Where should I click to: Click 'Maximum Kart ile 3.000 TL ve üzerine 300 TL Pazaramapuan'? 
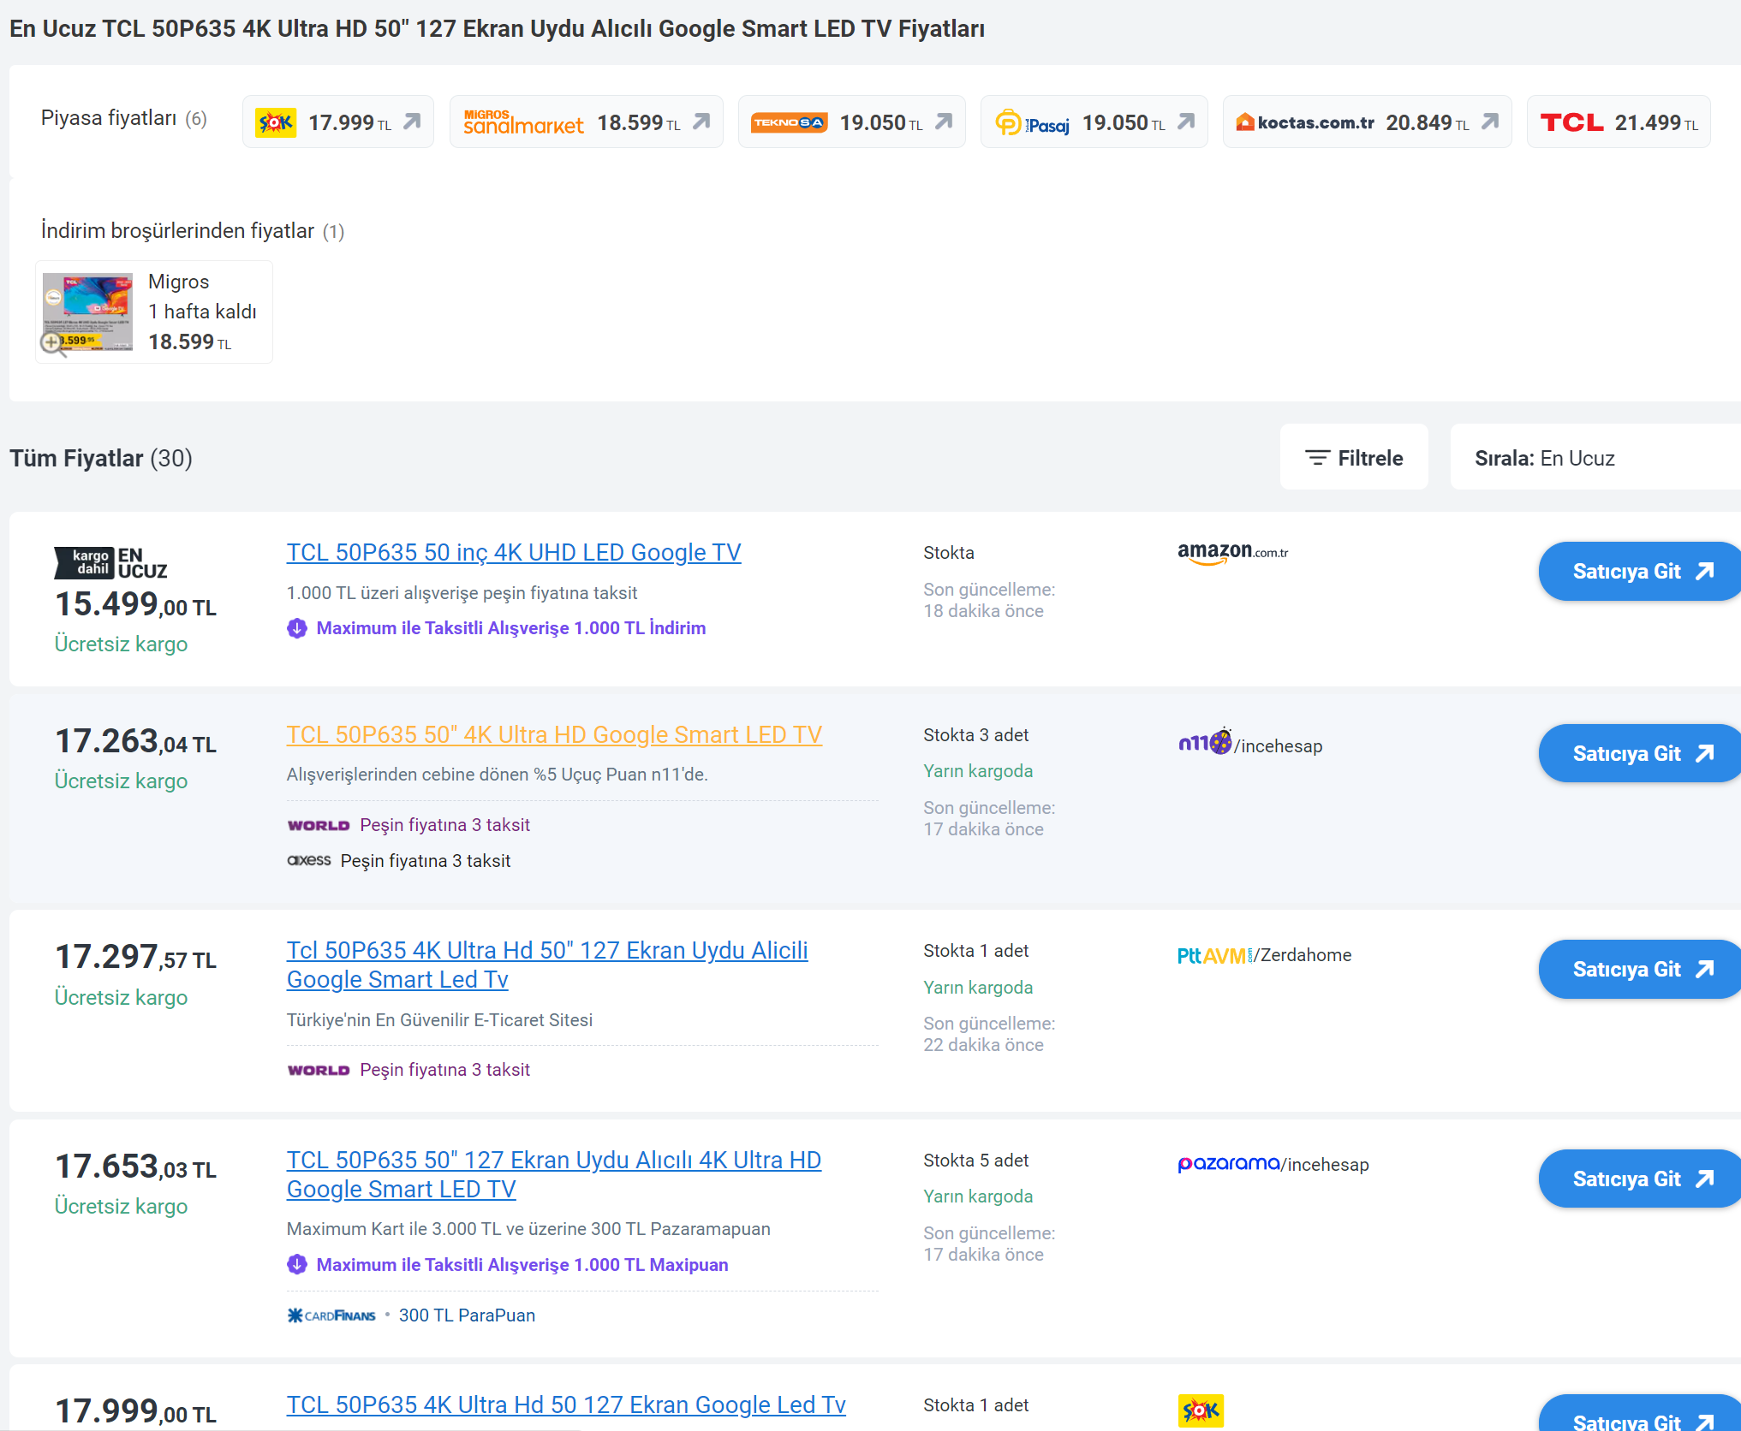coord(528,1229)
